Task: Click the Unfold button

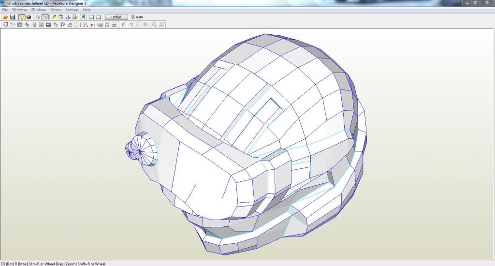Action: pos(116,17)
